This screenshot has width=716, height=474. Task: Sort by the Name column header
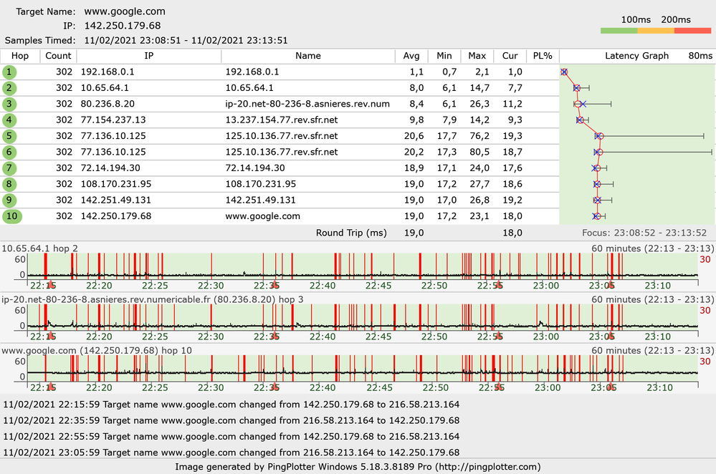[308, 56]
